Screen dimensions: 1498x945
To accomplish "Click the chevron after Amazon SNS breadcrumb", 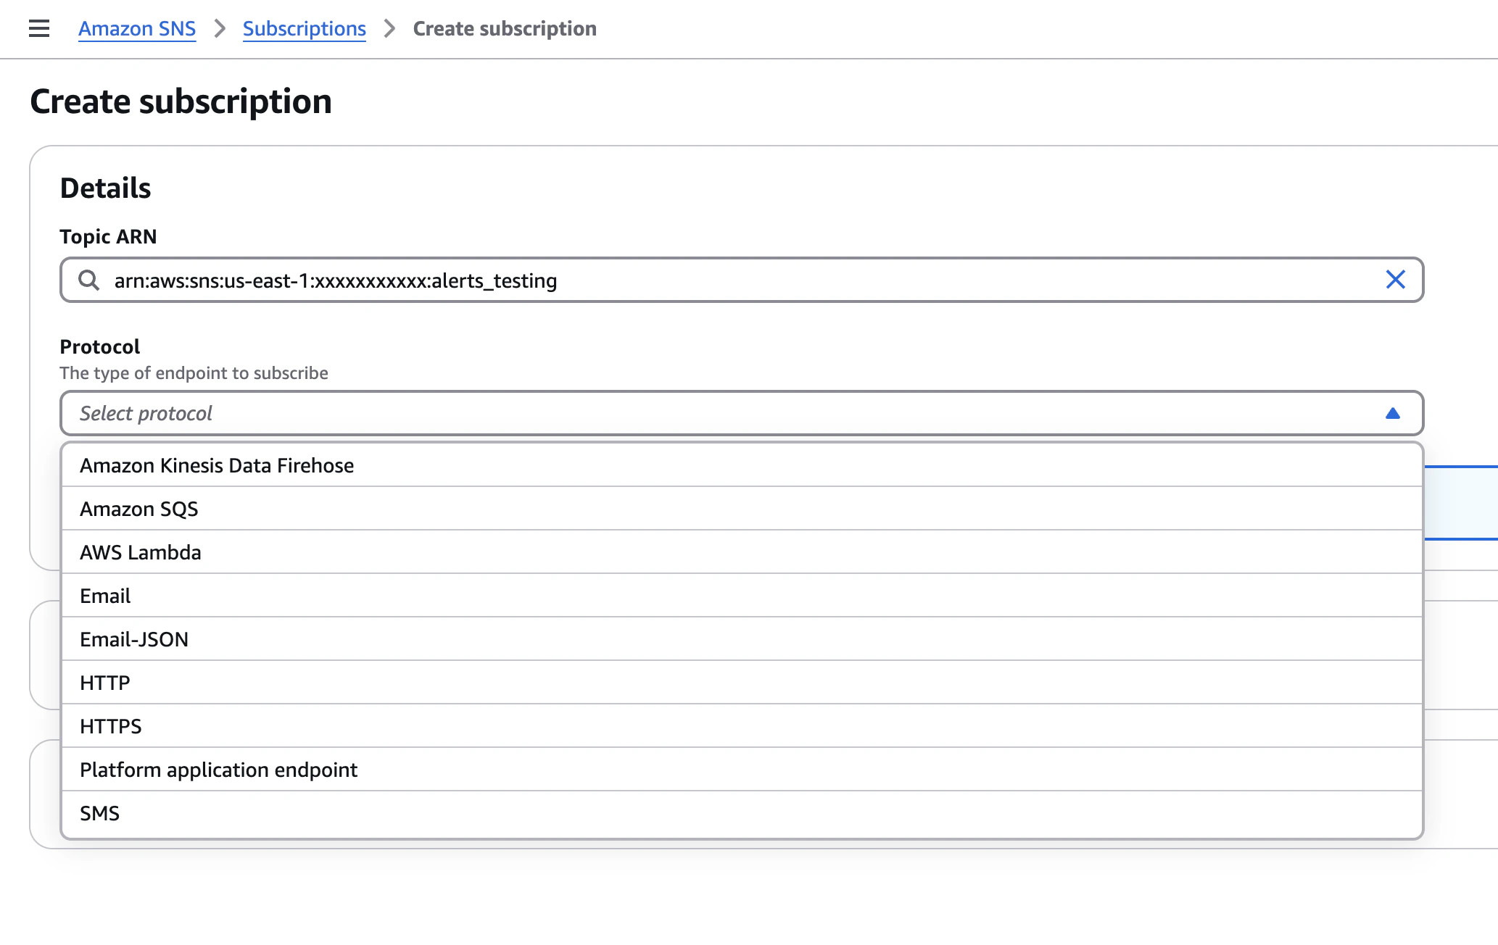I will click(x=220, y=28).
